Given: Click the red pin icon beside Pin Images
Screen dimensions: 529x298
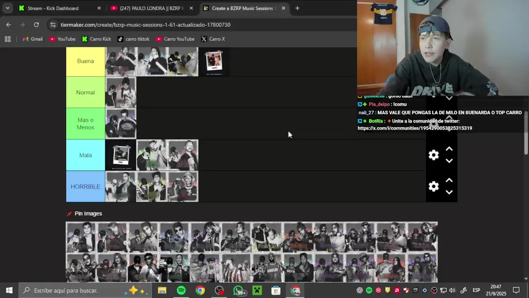Looking at the screenshot, I should coord(69,214).
